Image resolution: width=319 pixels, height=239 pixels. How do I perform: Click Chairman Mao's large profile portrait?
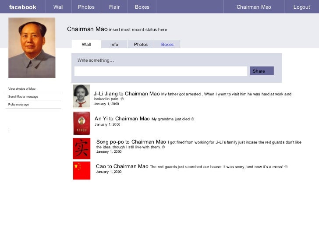32,48
